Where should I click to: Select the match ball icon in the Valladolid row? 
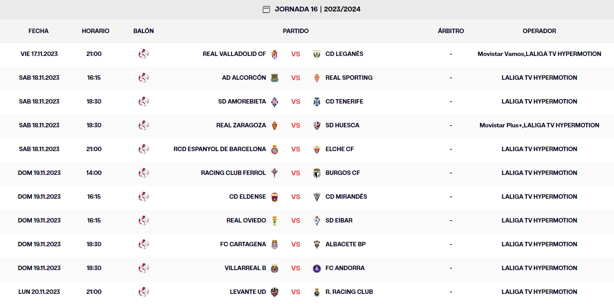pos(143,54)
